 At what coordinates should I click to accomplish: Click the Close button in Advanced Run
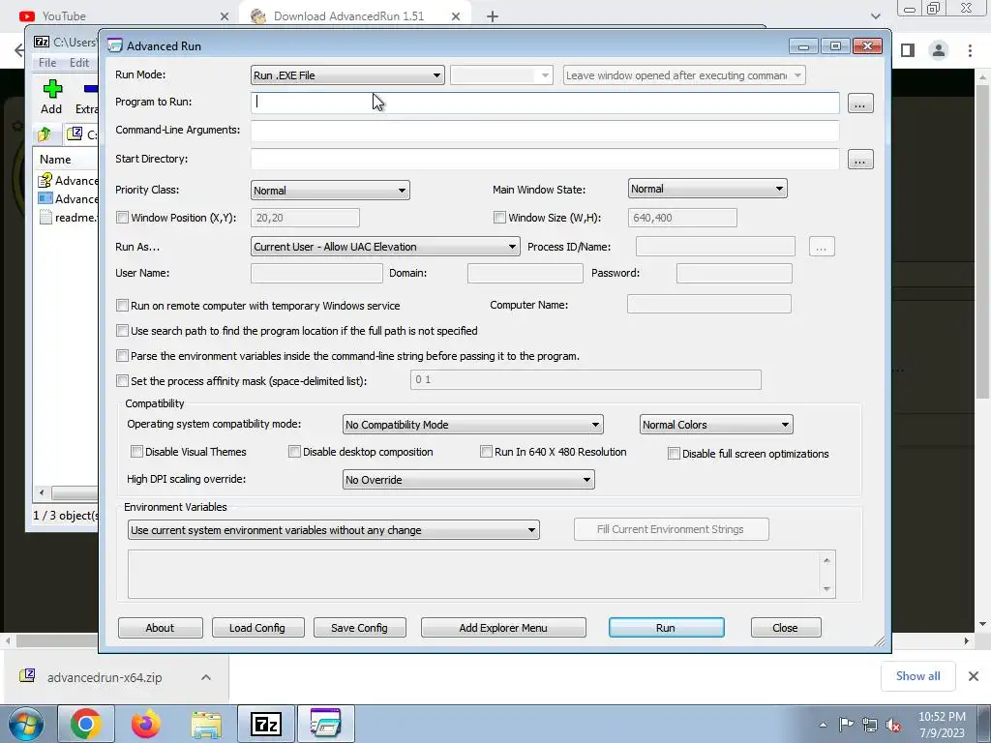tap(785, 627)
